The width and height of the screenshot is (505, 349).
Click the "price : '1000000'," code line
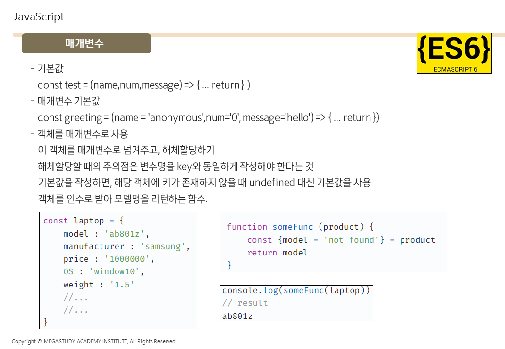point(109,259)
